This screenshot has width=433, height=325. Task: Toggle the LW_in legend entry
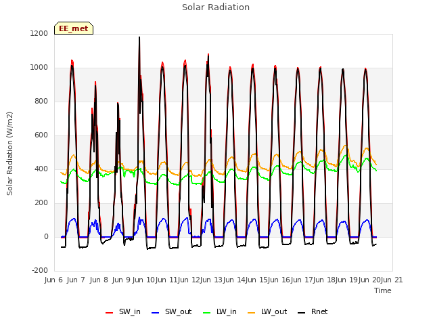tap(219, 311)
